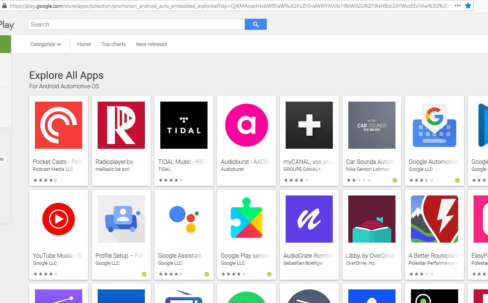Click the browser URL address bar

(x=230, y=6)
